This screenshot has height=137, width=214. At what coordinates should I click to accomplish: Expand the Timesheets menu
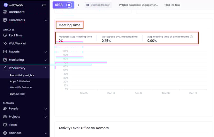[x=46, y=20]
